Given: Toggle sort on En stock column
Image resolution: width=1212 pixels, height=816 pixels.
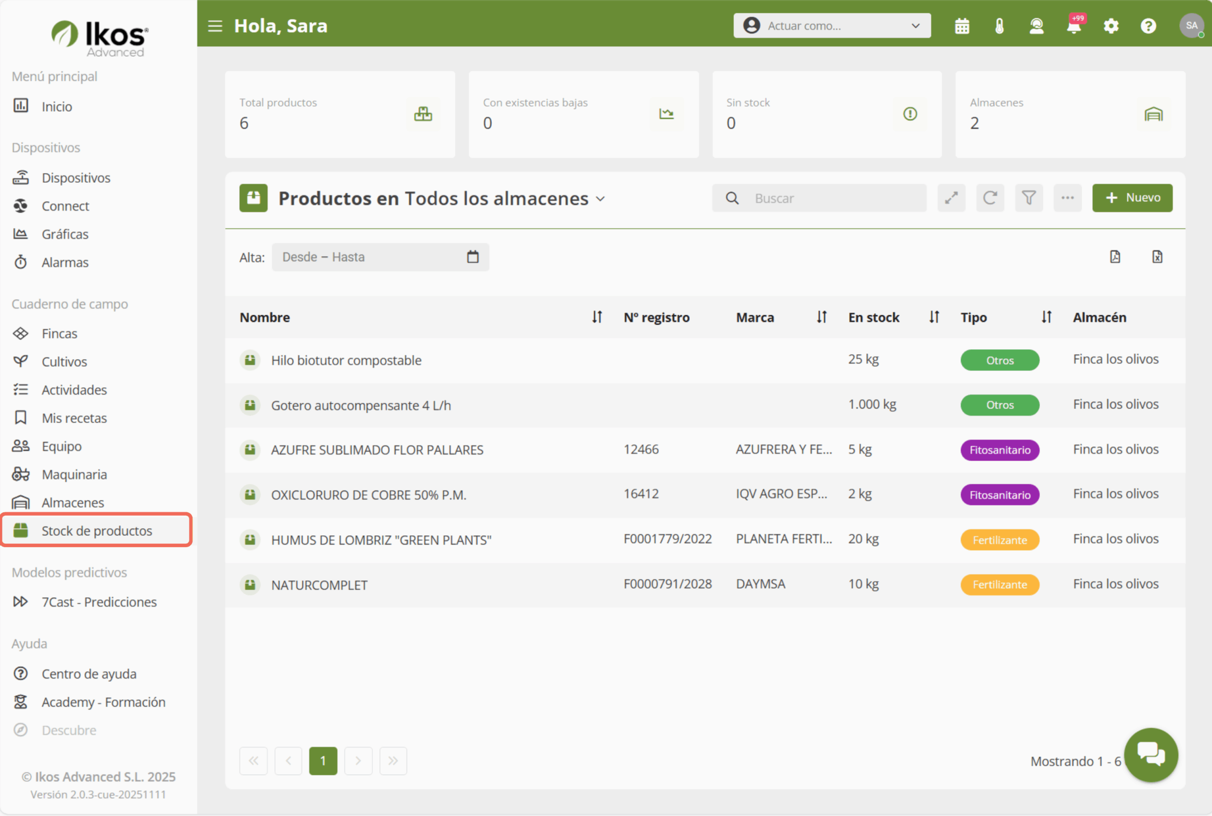Looking at the screenshot, I should tap(934, 317).
